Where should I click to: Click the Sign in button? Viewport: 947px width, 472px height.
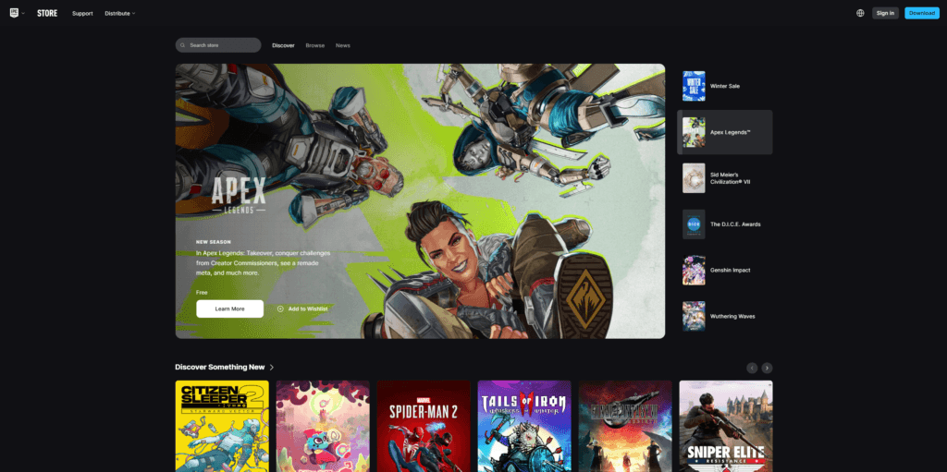tap(885, 13)
